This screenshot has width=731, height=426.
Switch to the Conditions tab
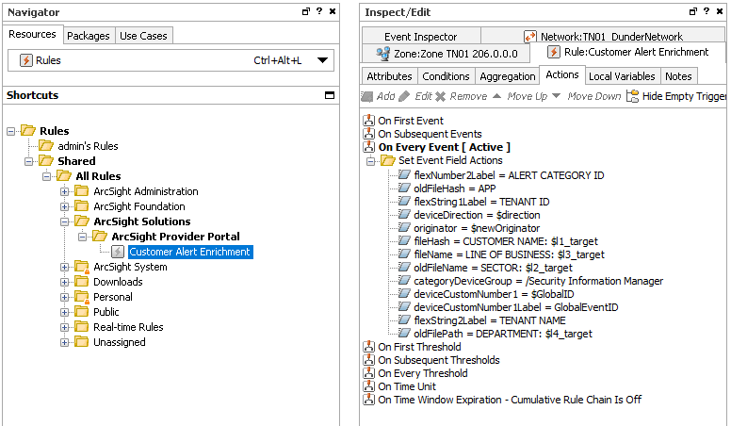coord(446,76)
